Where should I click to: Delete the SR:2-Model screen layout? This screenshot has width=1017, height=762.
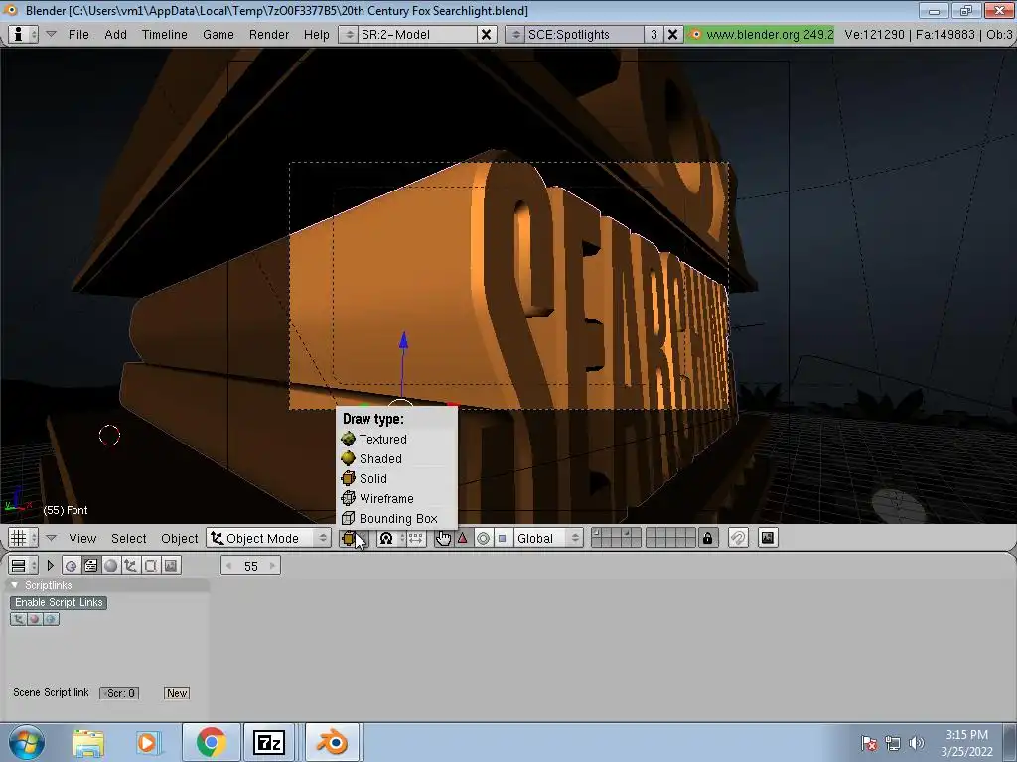tap(486, 35)
